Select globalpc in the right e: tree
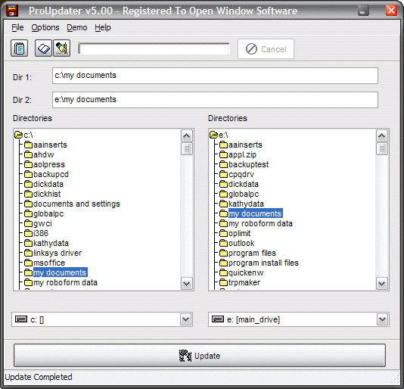The width and height of the screenshot is (404, 389). 239,194
